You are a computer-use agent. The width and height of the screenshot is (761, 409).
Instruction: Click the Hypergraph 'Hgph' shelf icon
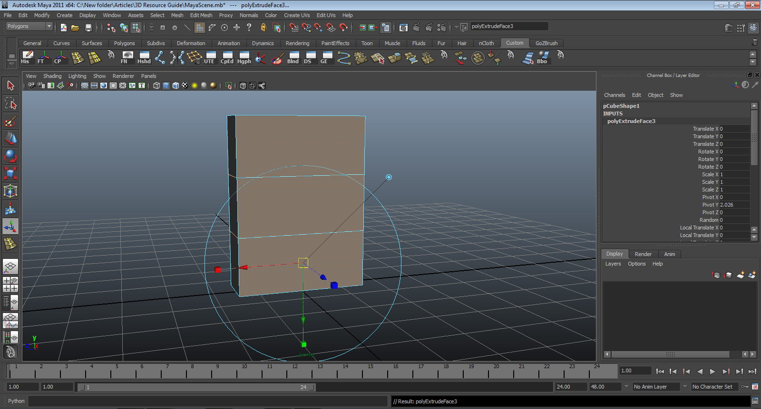point(244,57)
